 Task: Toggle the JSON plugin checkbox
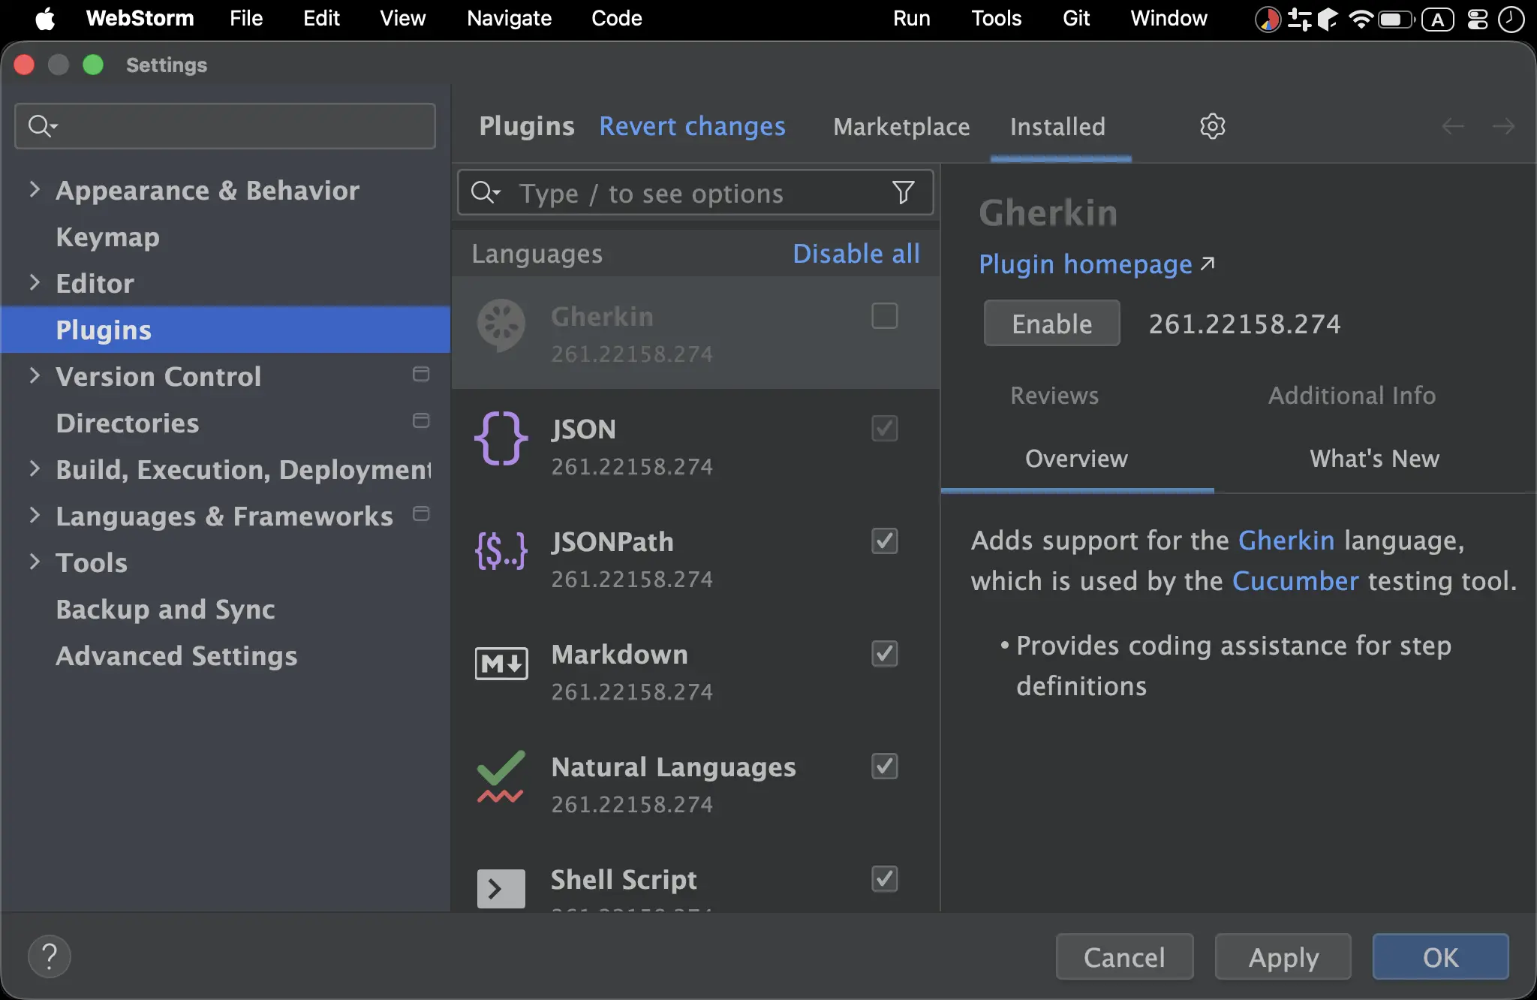(x=884, y=429)
